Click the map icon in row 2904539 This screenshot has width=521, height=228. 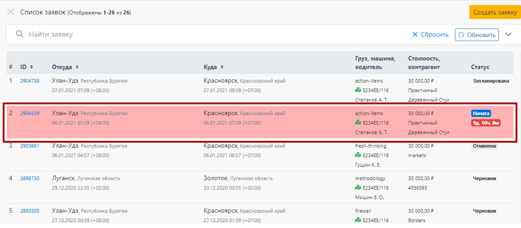point(358,123)
